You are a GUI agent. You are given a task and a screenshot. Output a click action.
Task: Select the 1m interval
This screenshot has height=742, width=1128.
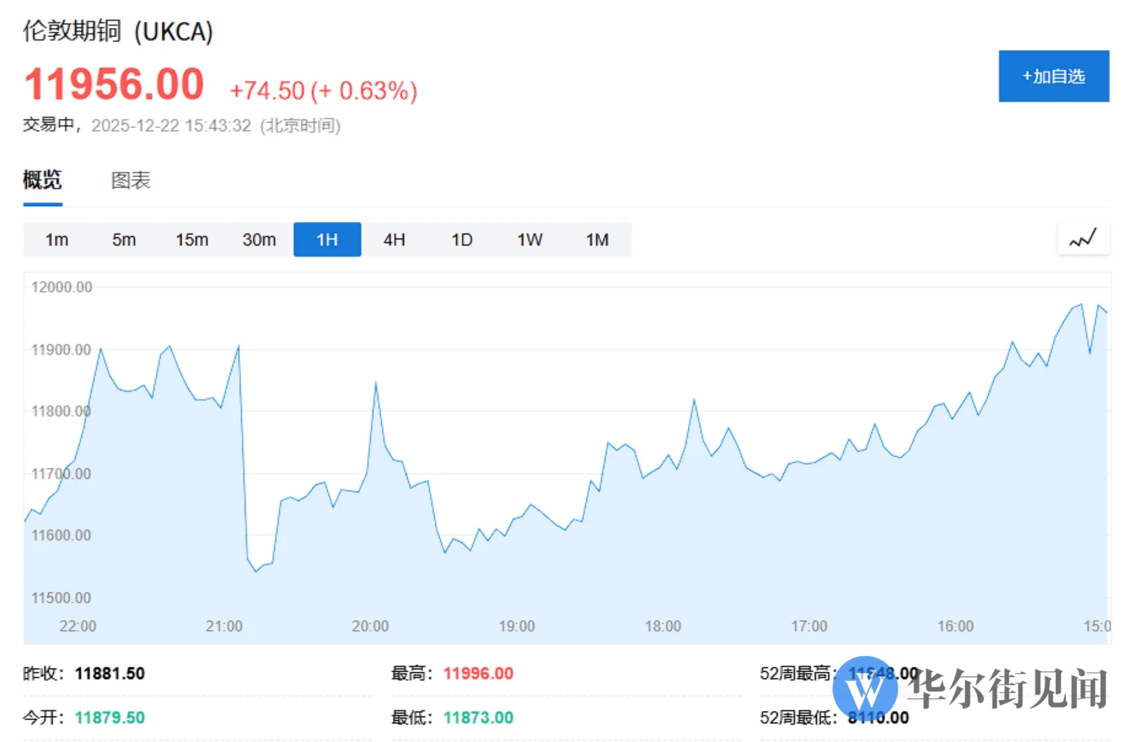(56, 240)
